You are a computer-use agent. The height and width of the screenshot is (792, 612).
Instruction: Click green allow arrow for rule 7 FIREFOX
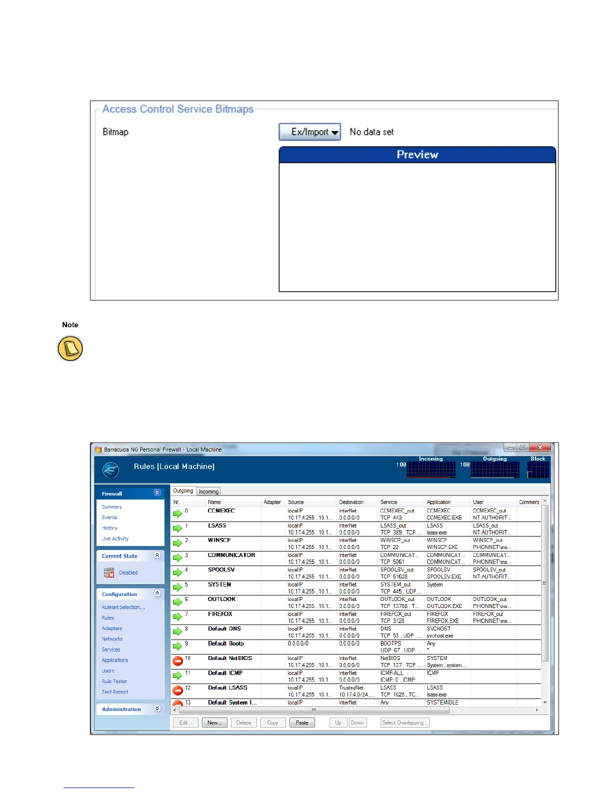[177, 617]
